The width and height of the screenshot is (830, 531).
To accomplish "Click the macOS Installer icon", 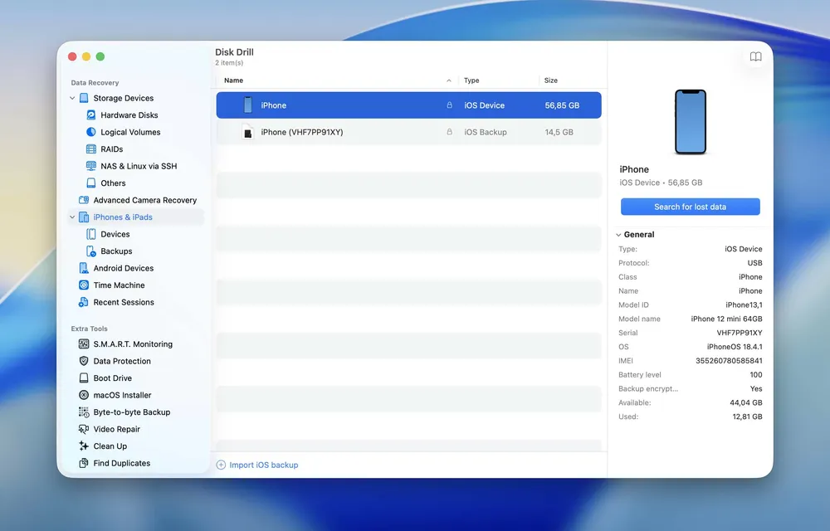I will [84, 395].
